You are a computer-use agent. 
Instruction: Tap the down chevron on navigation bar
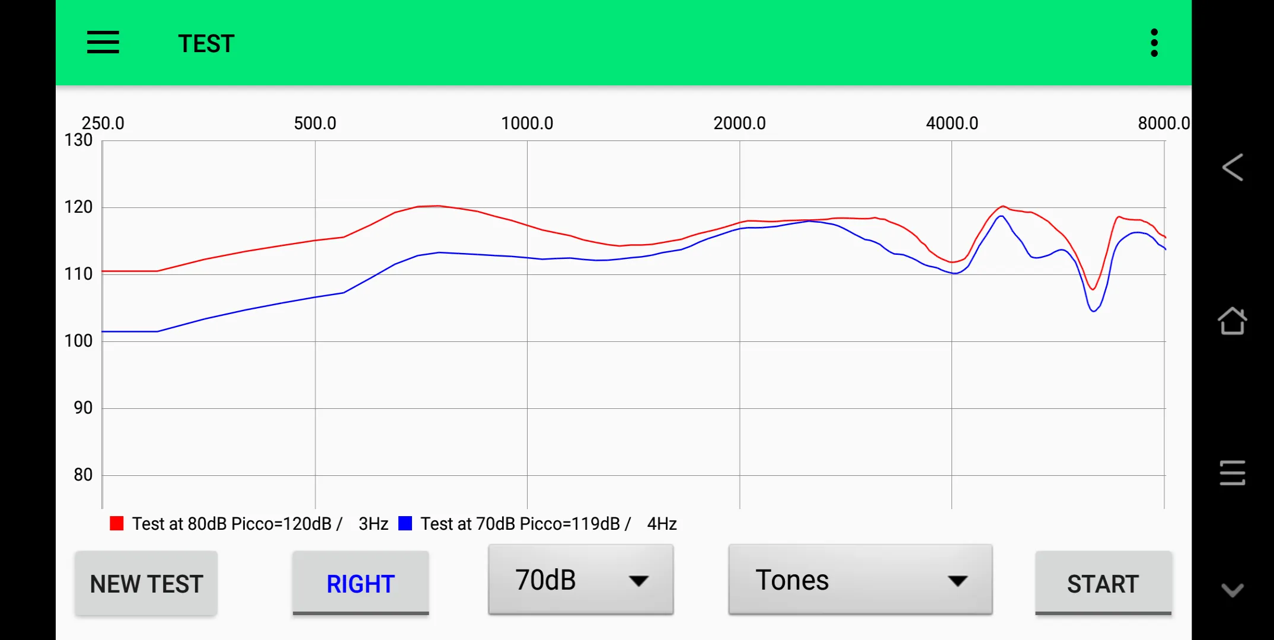click(1233, 590)
